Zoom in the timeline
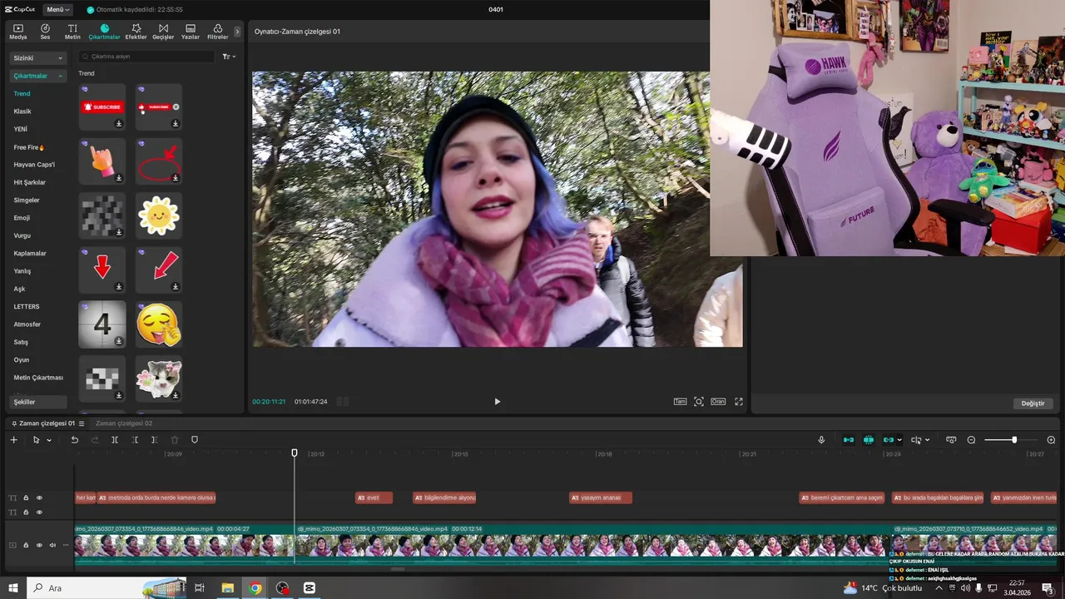Image resolution: width=1065 pixels, height=599 pixels. (1051, 440)
